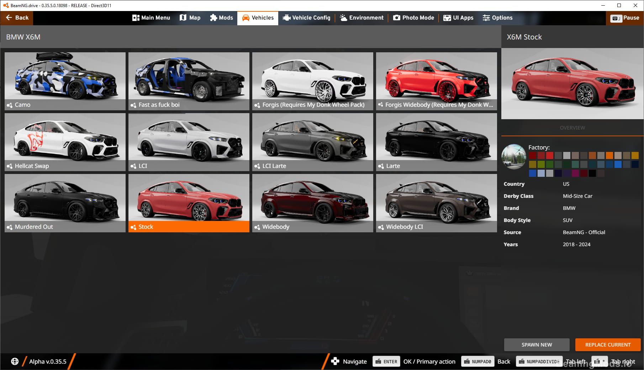The image size is (644, 370).
Task: Click the orange car icon on the Vehicles tab
Action: [246, 18]
